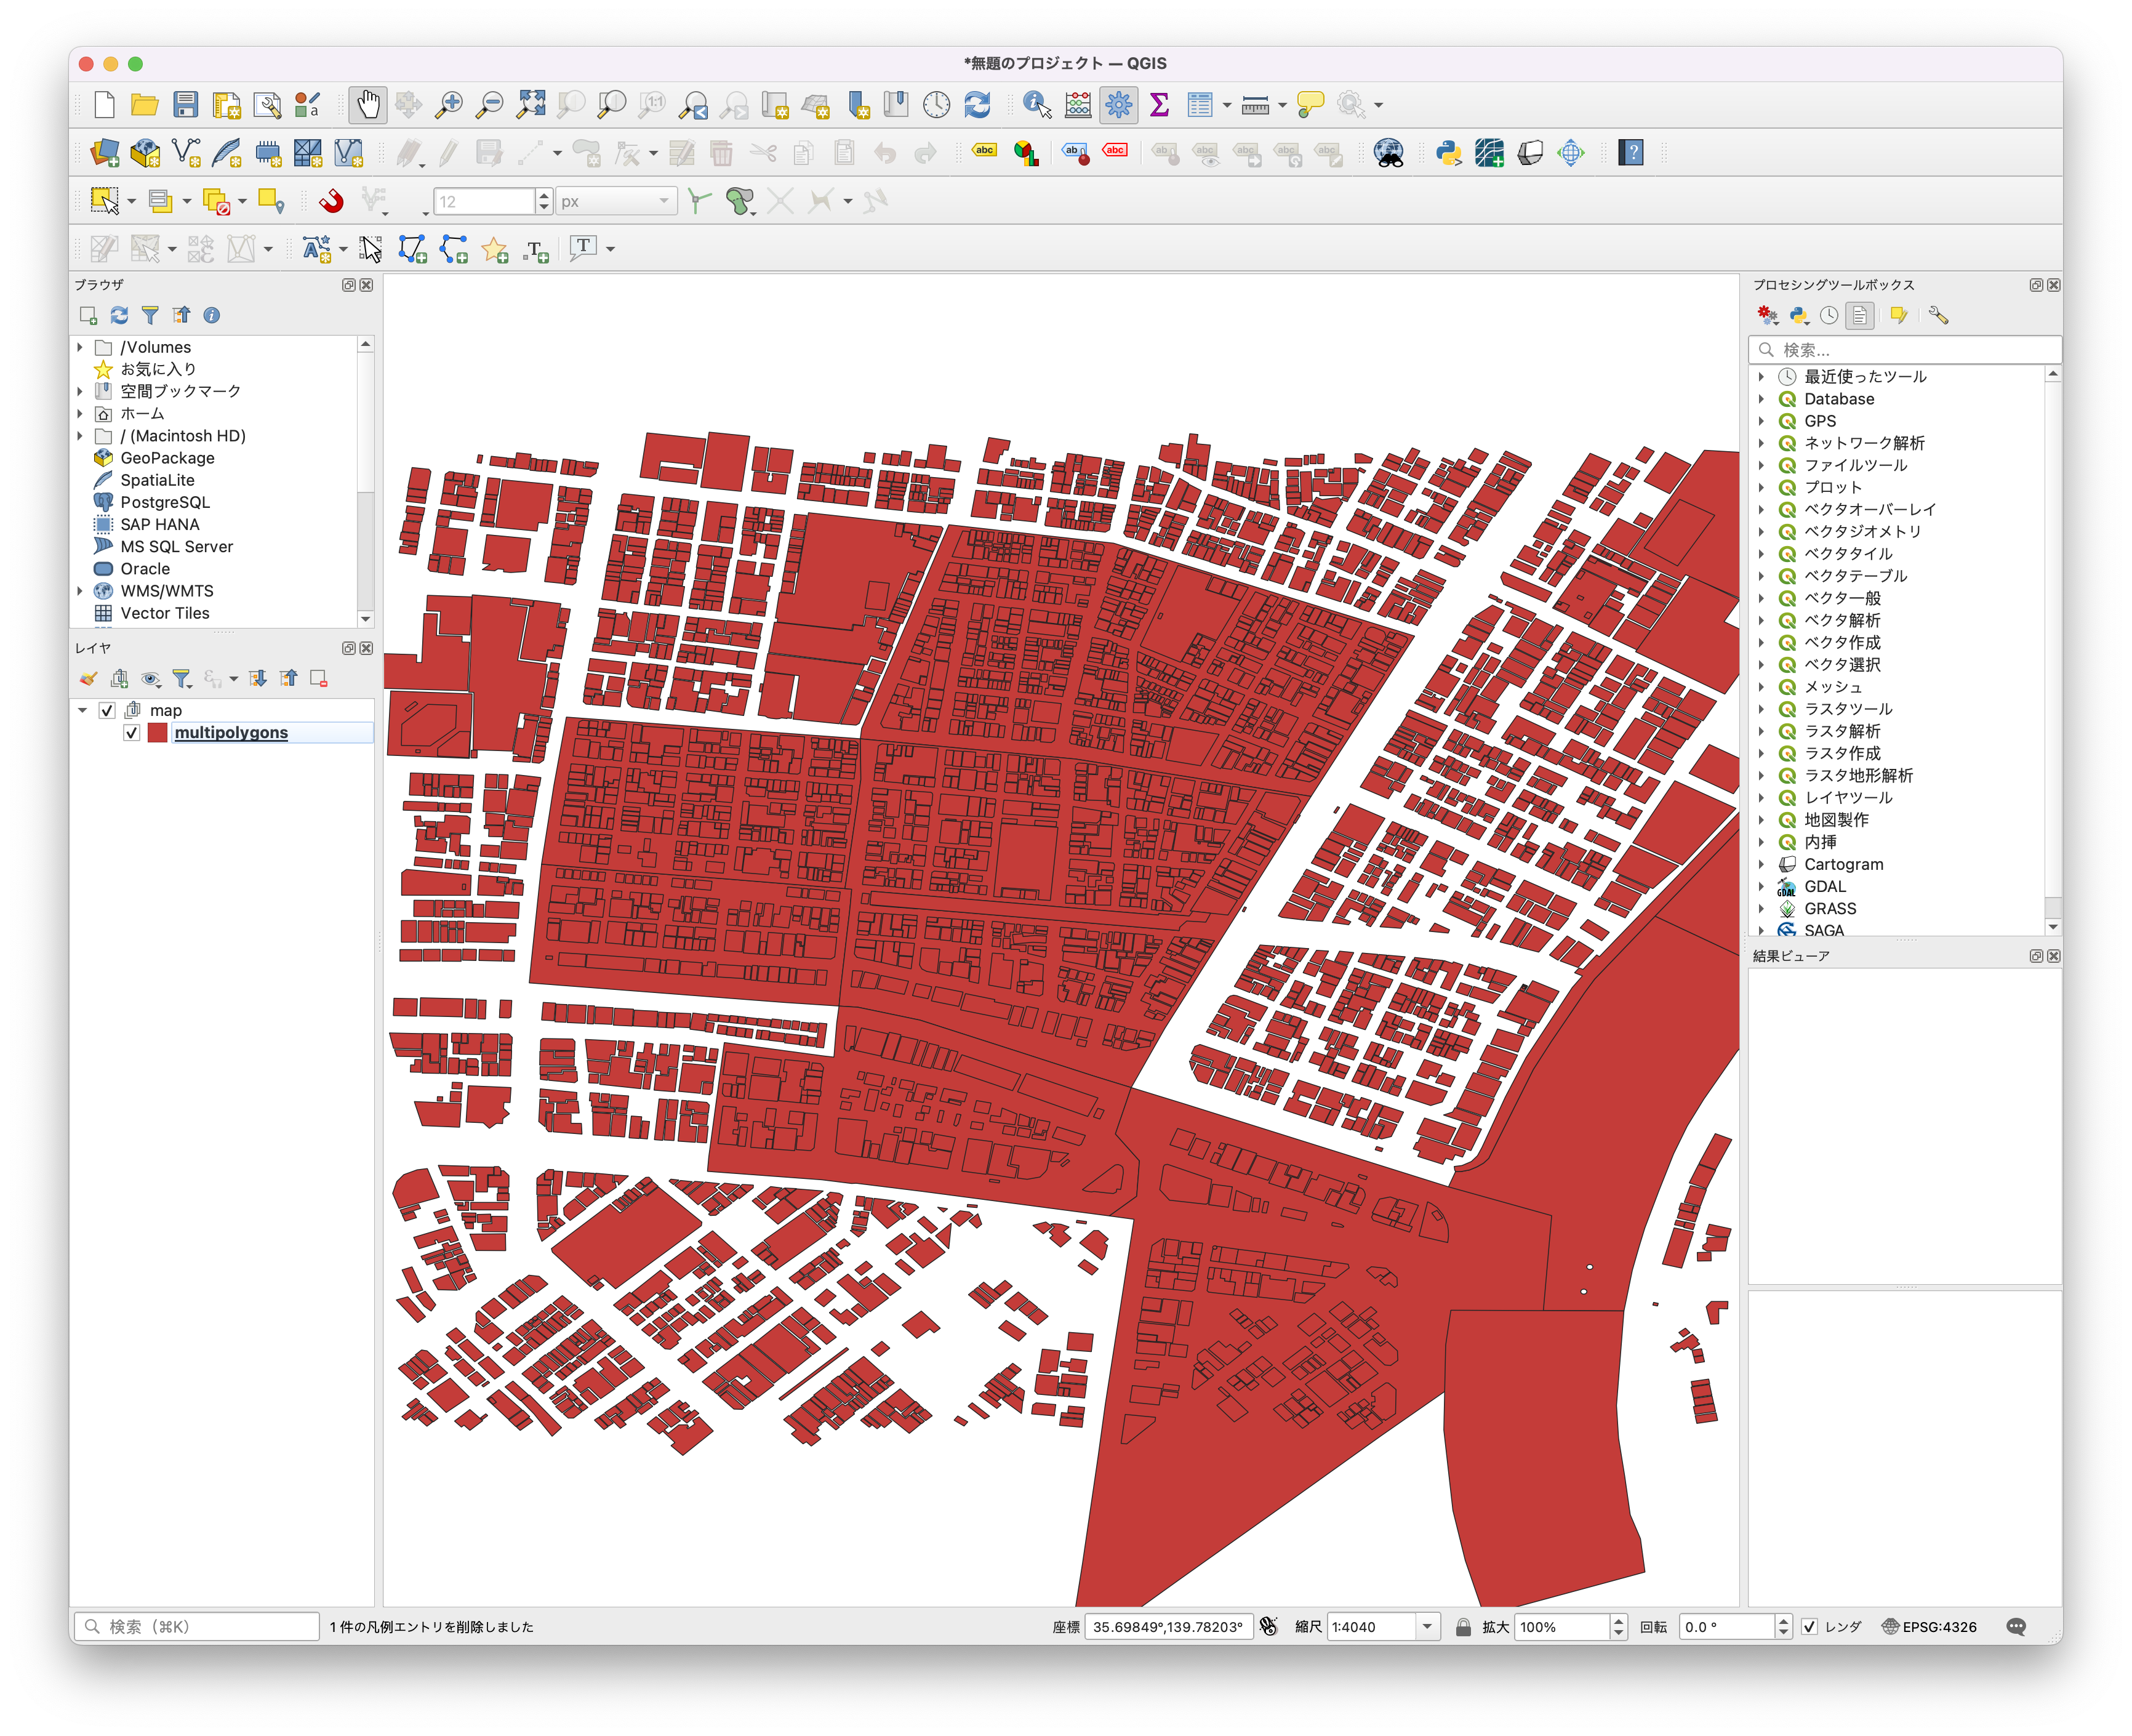Open the Identify Features tool
The image size is (2132, 1736).
pos(1035,104)
